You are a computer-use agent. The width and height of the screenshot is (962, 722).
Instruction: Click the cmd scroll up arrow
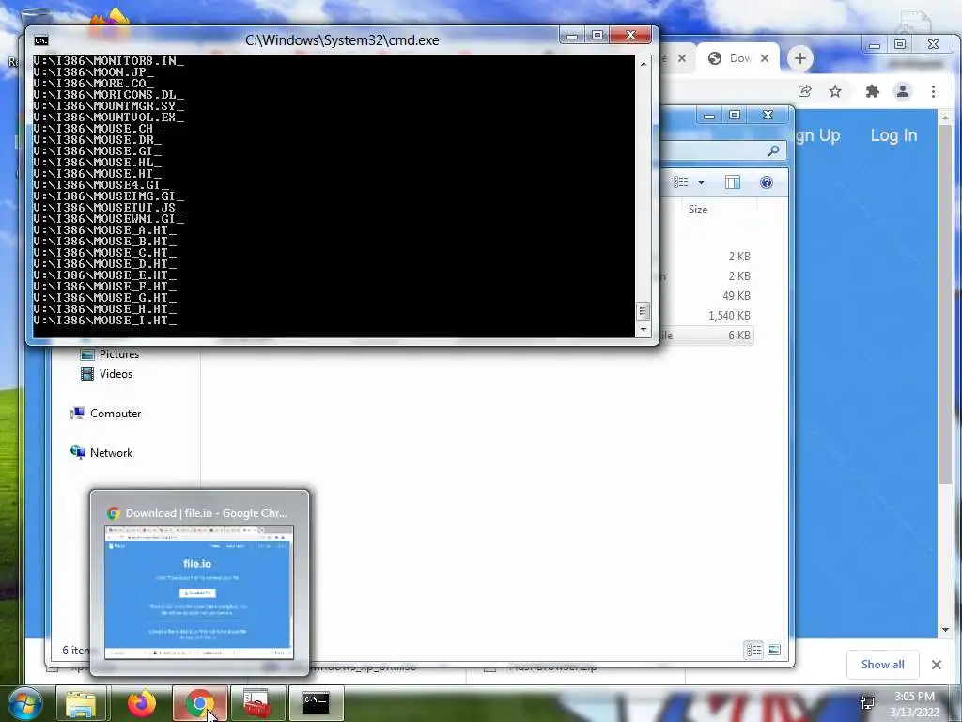[643, 63]
